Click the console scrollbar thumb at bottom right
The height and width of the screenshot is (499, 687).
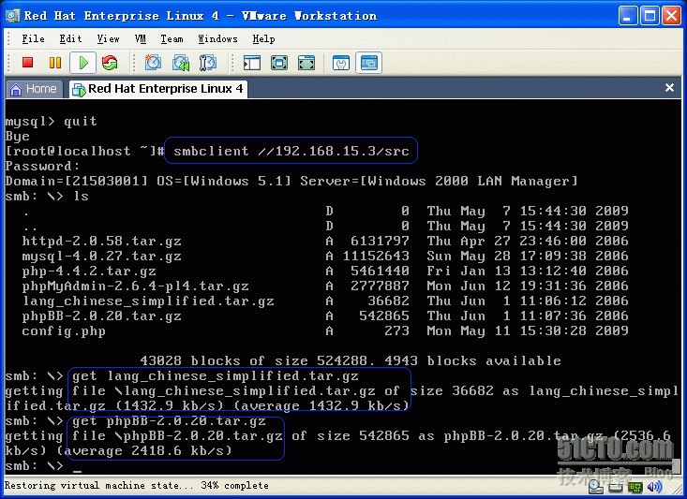pos(678,464)
